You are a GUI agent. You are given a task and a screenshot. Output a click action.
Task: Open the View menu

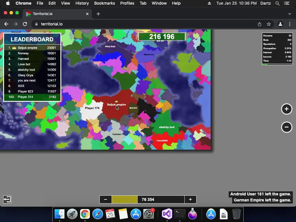[x=66, y=3]
